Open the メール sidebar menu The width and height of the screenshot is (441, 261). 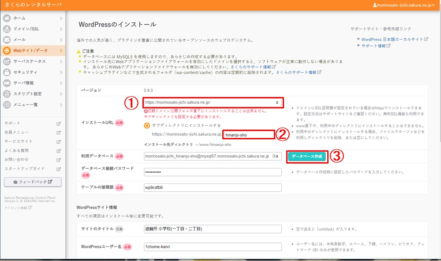pos(33,40)
